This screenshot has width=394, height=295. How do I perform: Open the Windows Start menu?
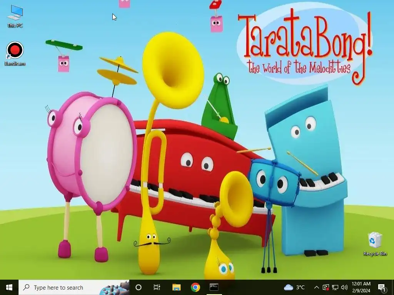(9, 287)
